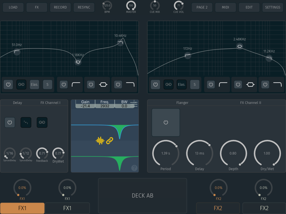Click the link icon in Delay panel
286x214 pixels.
click(x=42, y=122)
